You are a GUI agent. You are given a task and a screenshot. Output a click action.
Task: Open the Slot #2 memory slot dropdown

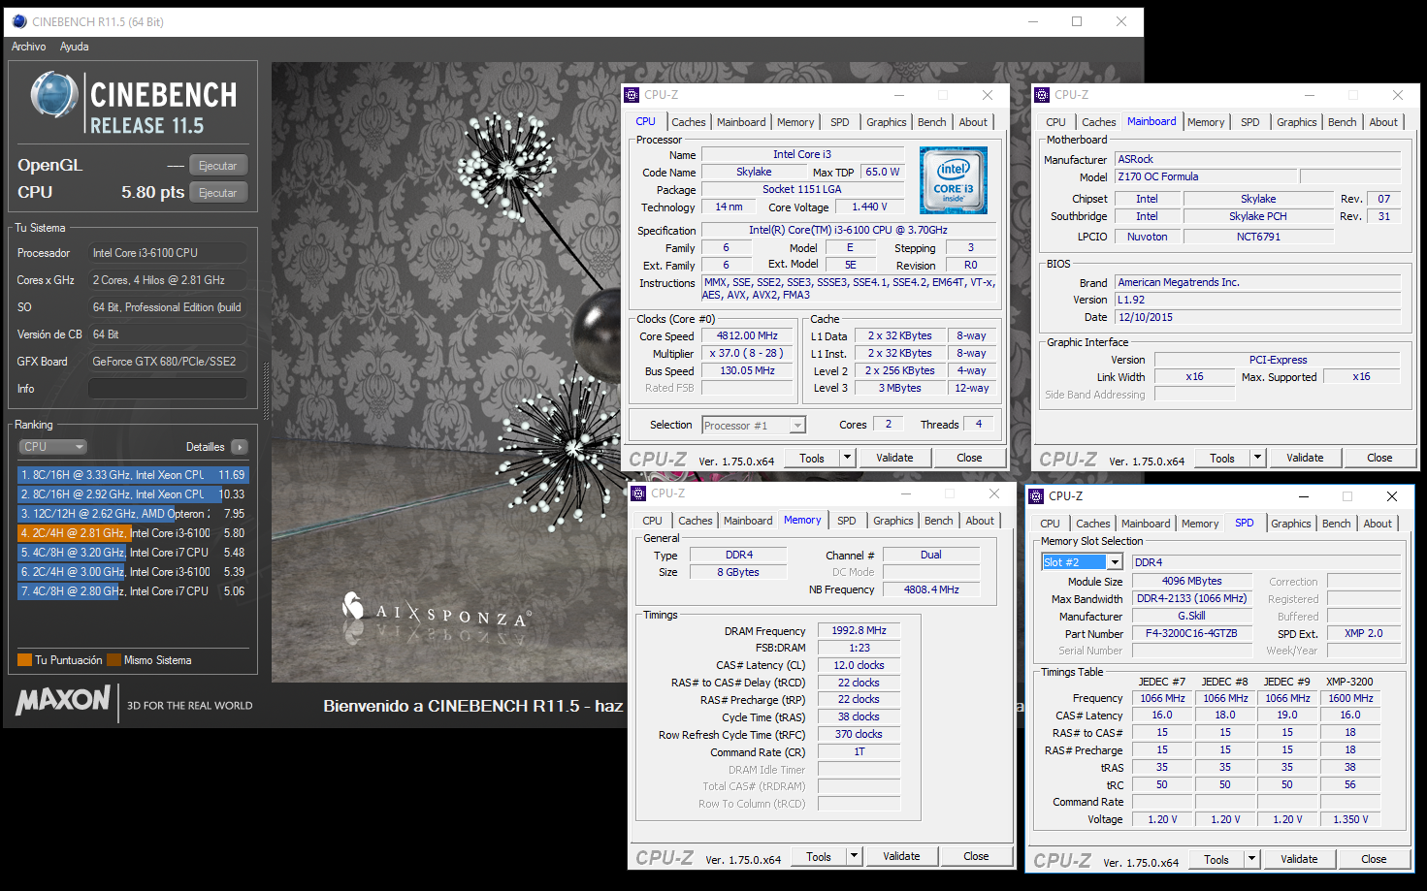pos(1082,562)
